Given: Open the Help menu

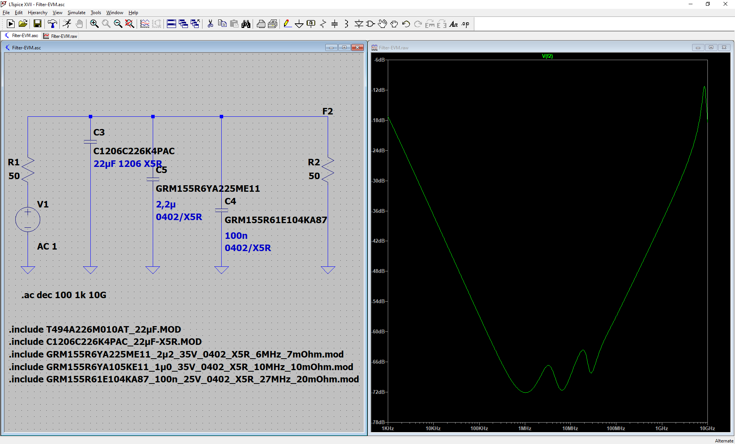Looking at the screenshot, I should tap(133, 13).
